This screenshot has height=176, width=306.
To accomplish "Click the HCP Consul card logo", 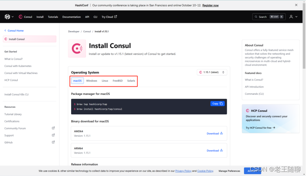I will pos(247,111).
